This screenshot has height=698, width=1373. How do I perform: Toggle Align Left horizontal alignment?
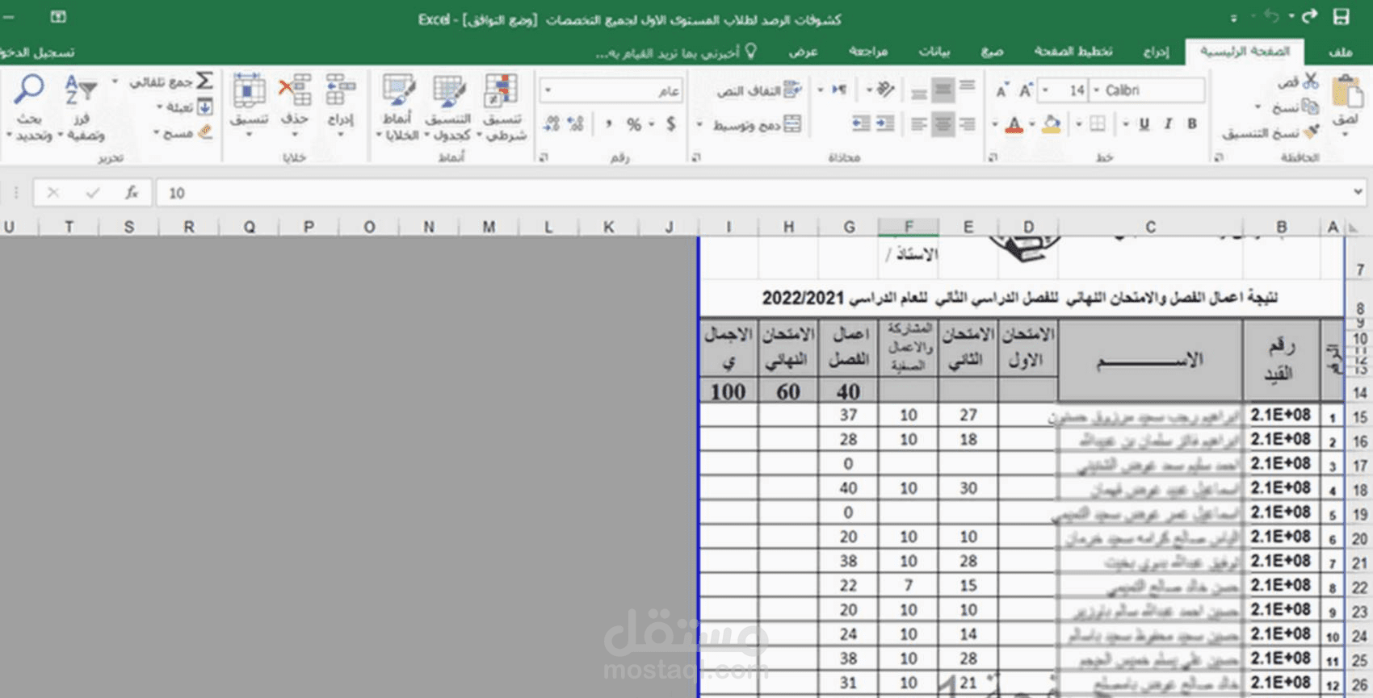pos(918,124)
